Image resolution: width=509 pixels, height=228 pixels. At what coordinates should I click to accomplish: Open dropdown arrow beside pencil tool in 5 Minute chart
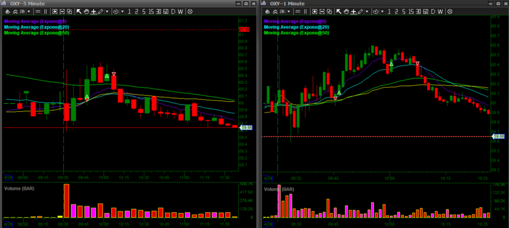tap(107, 11)
